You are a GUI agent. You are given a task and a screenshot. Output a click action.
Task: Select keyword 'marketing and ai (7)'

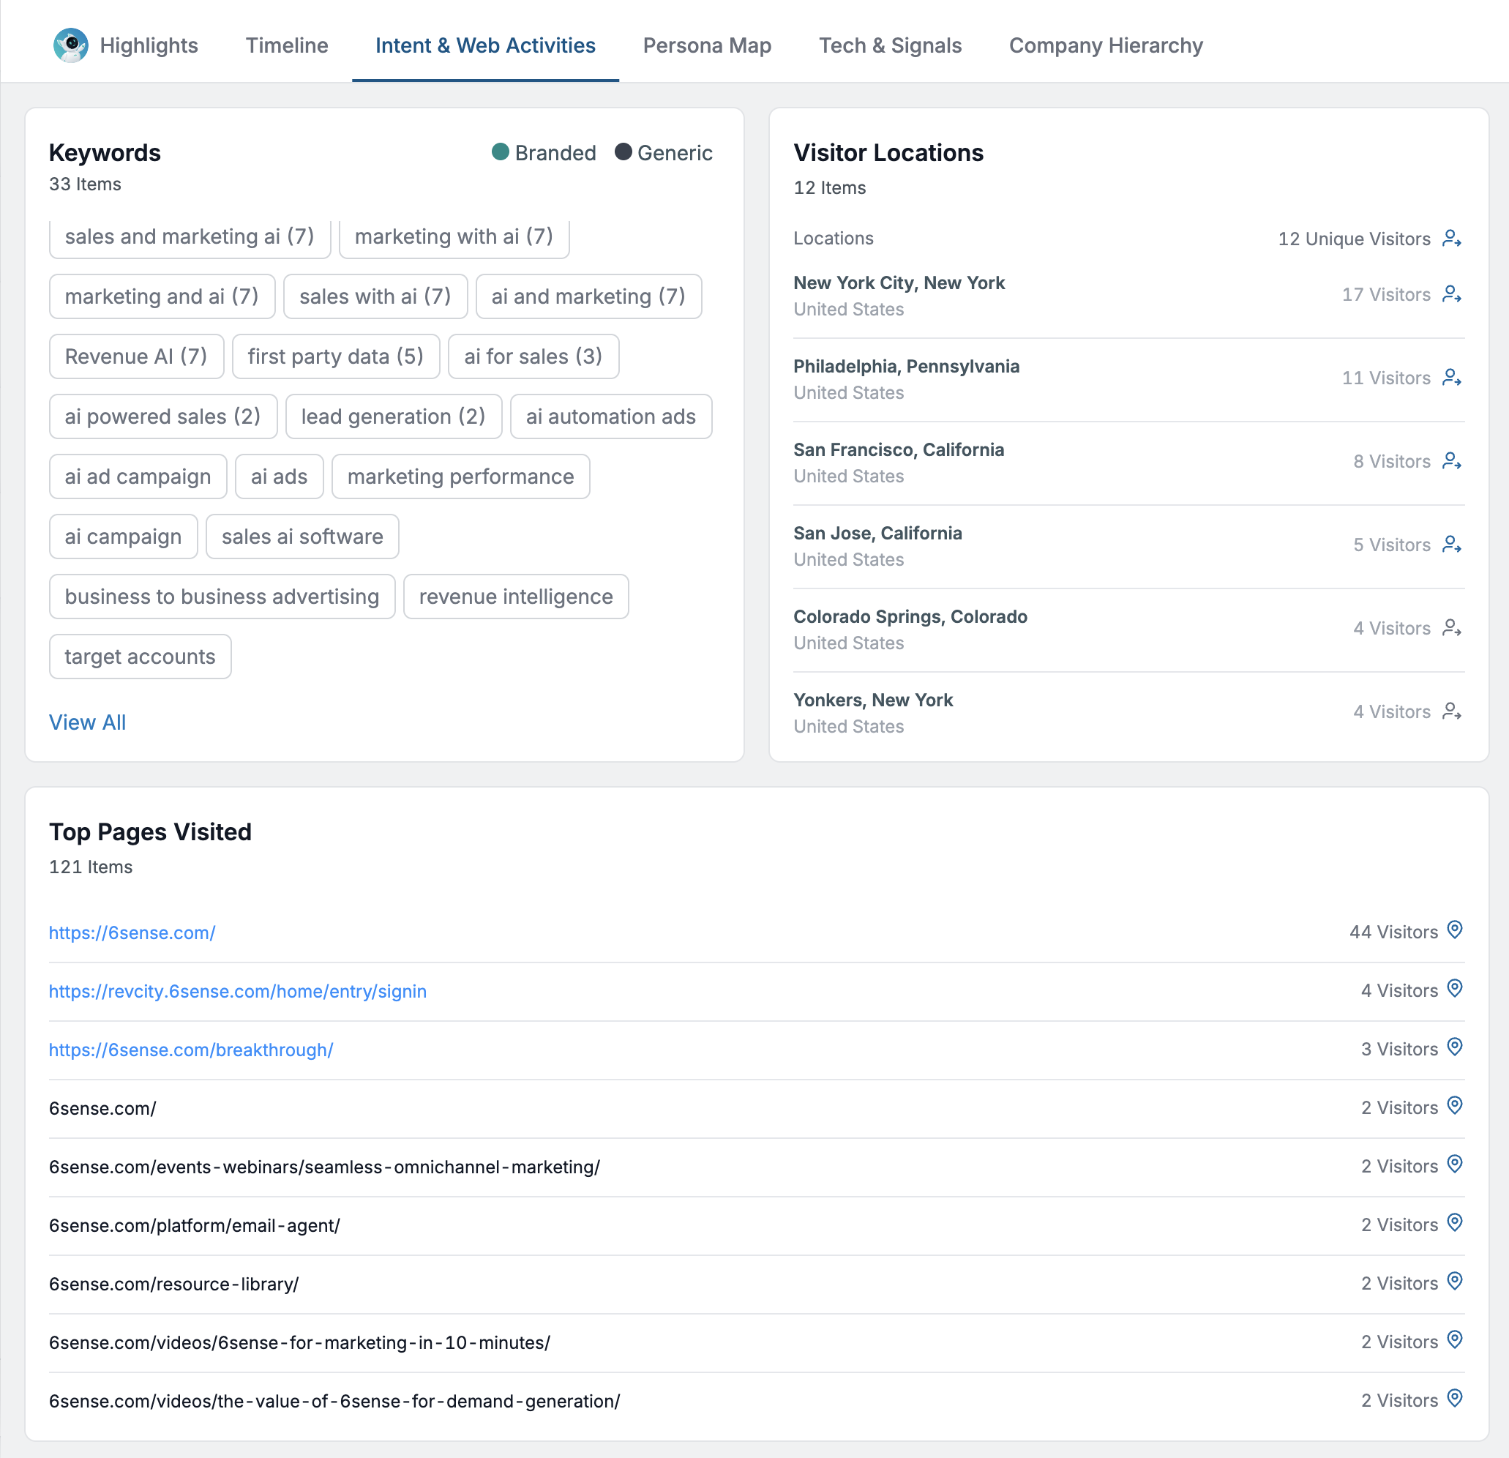[162, 296]
